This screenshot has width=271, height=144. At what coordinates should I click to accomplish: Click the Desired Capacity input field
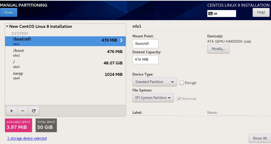coord(145,59)
